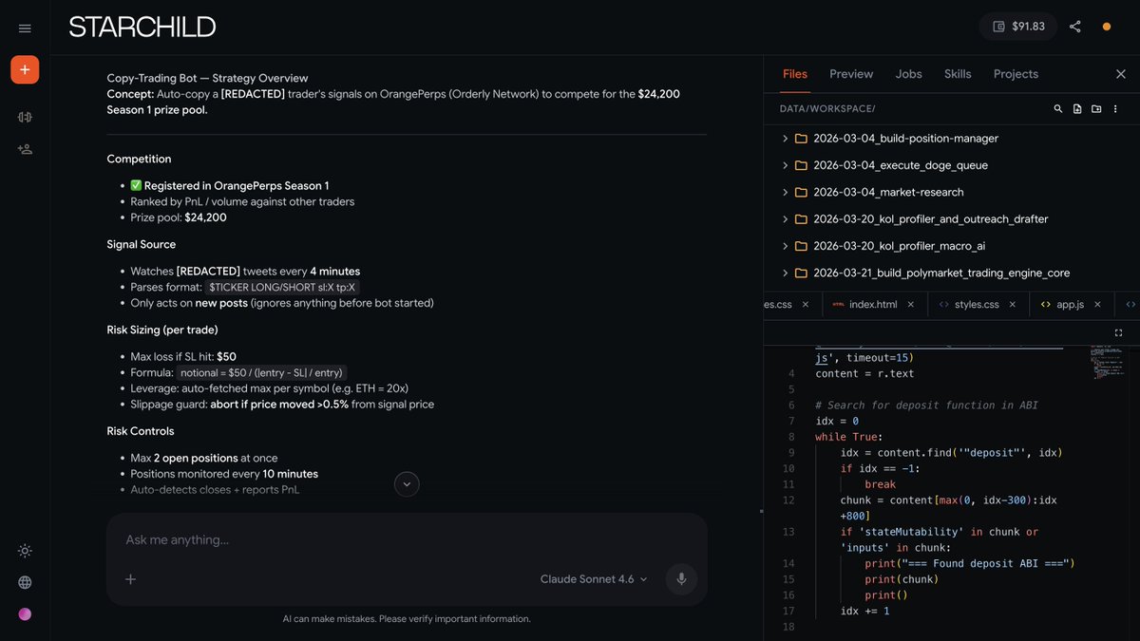Switch to the Preview tab
This screenshot has height=641, width=1140.
click(851, 74)
